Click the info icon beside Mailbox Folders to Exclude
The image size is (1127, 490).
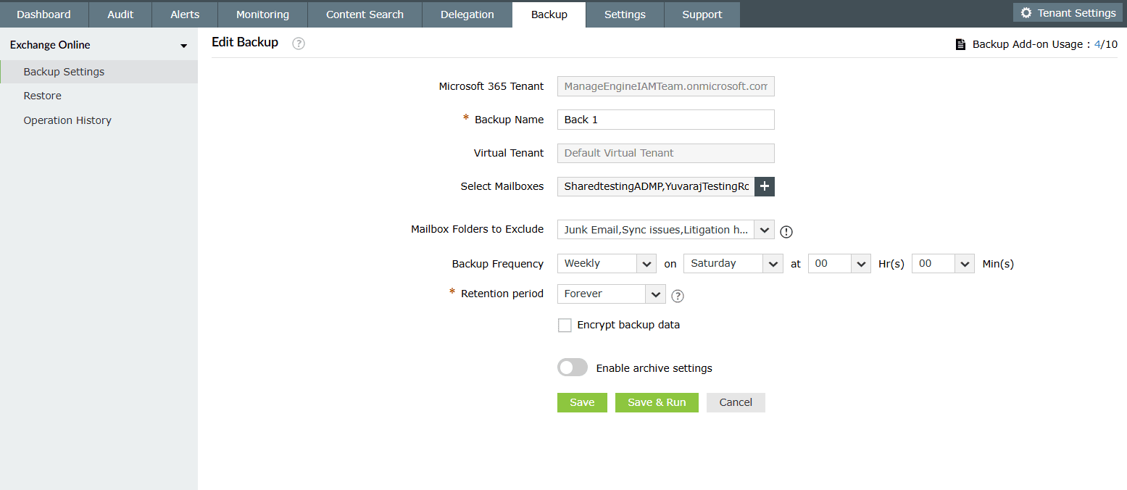click(786, 232)
